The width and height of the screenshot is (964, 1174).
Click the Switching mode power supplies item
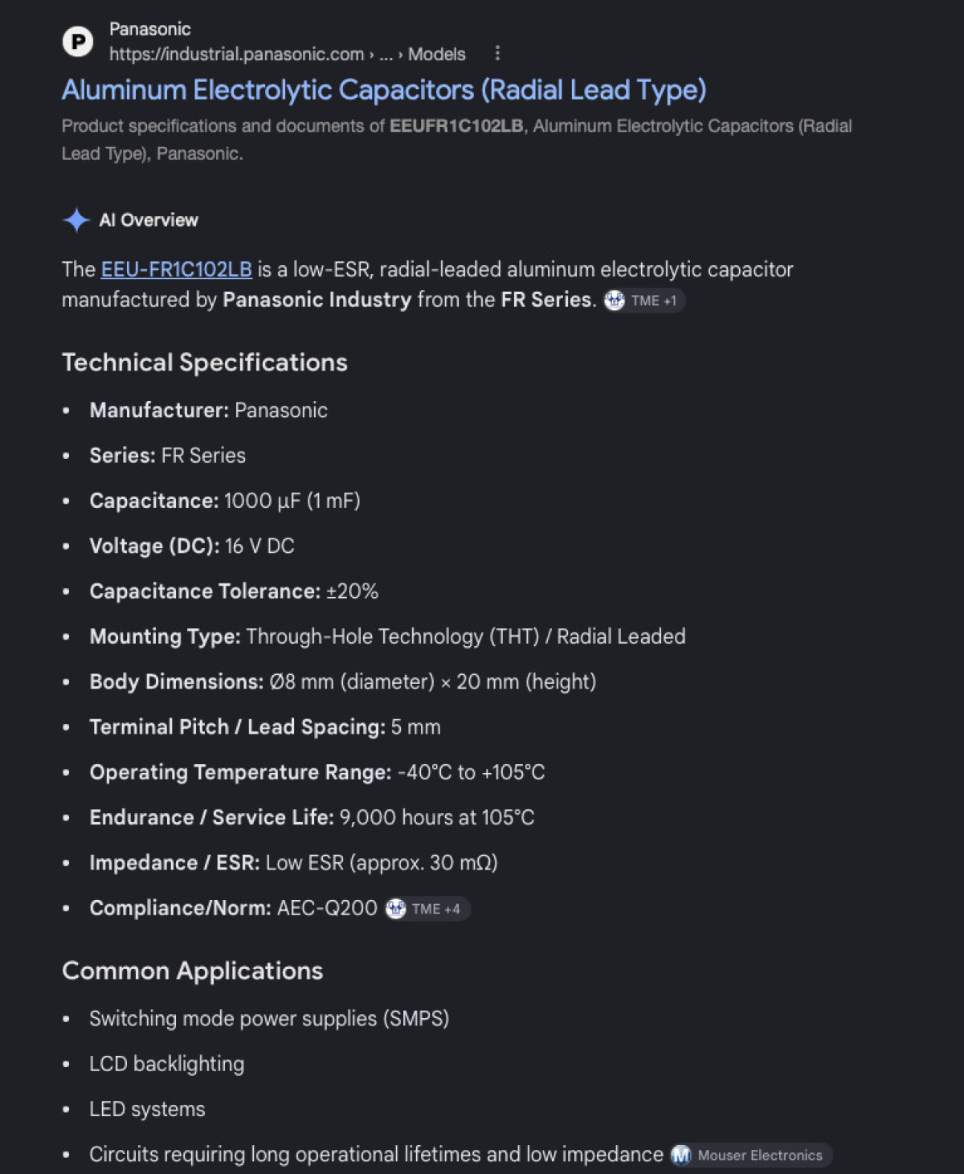269,1018
